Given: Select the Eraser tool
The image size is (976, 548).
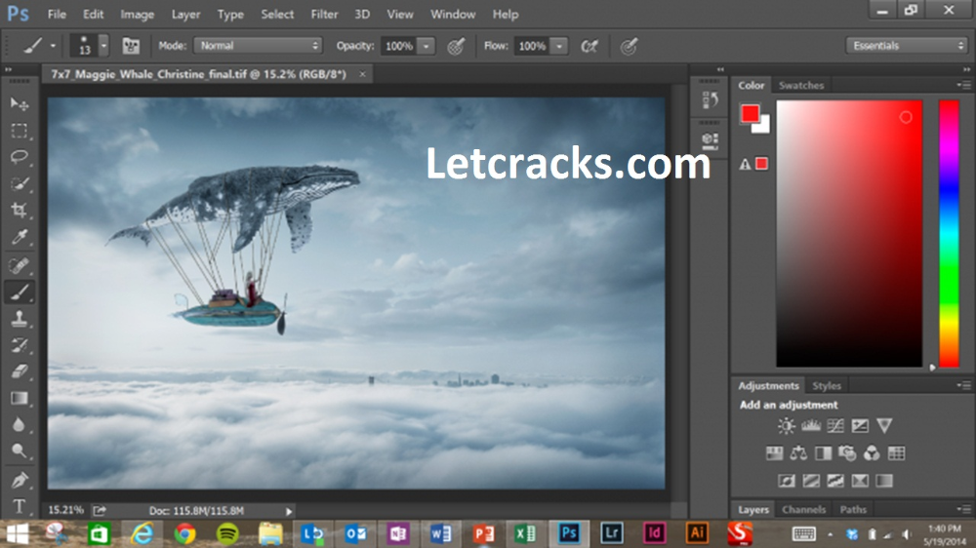Looking at the screenshot, I should tap(19, 372).
